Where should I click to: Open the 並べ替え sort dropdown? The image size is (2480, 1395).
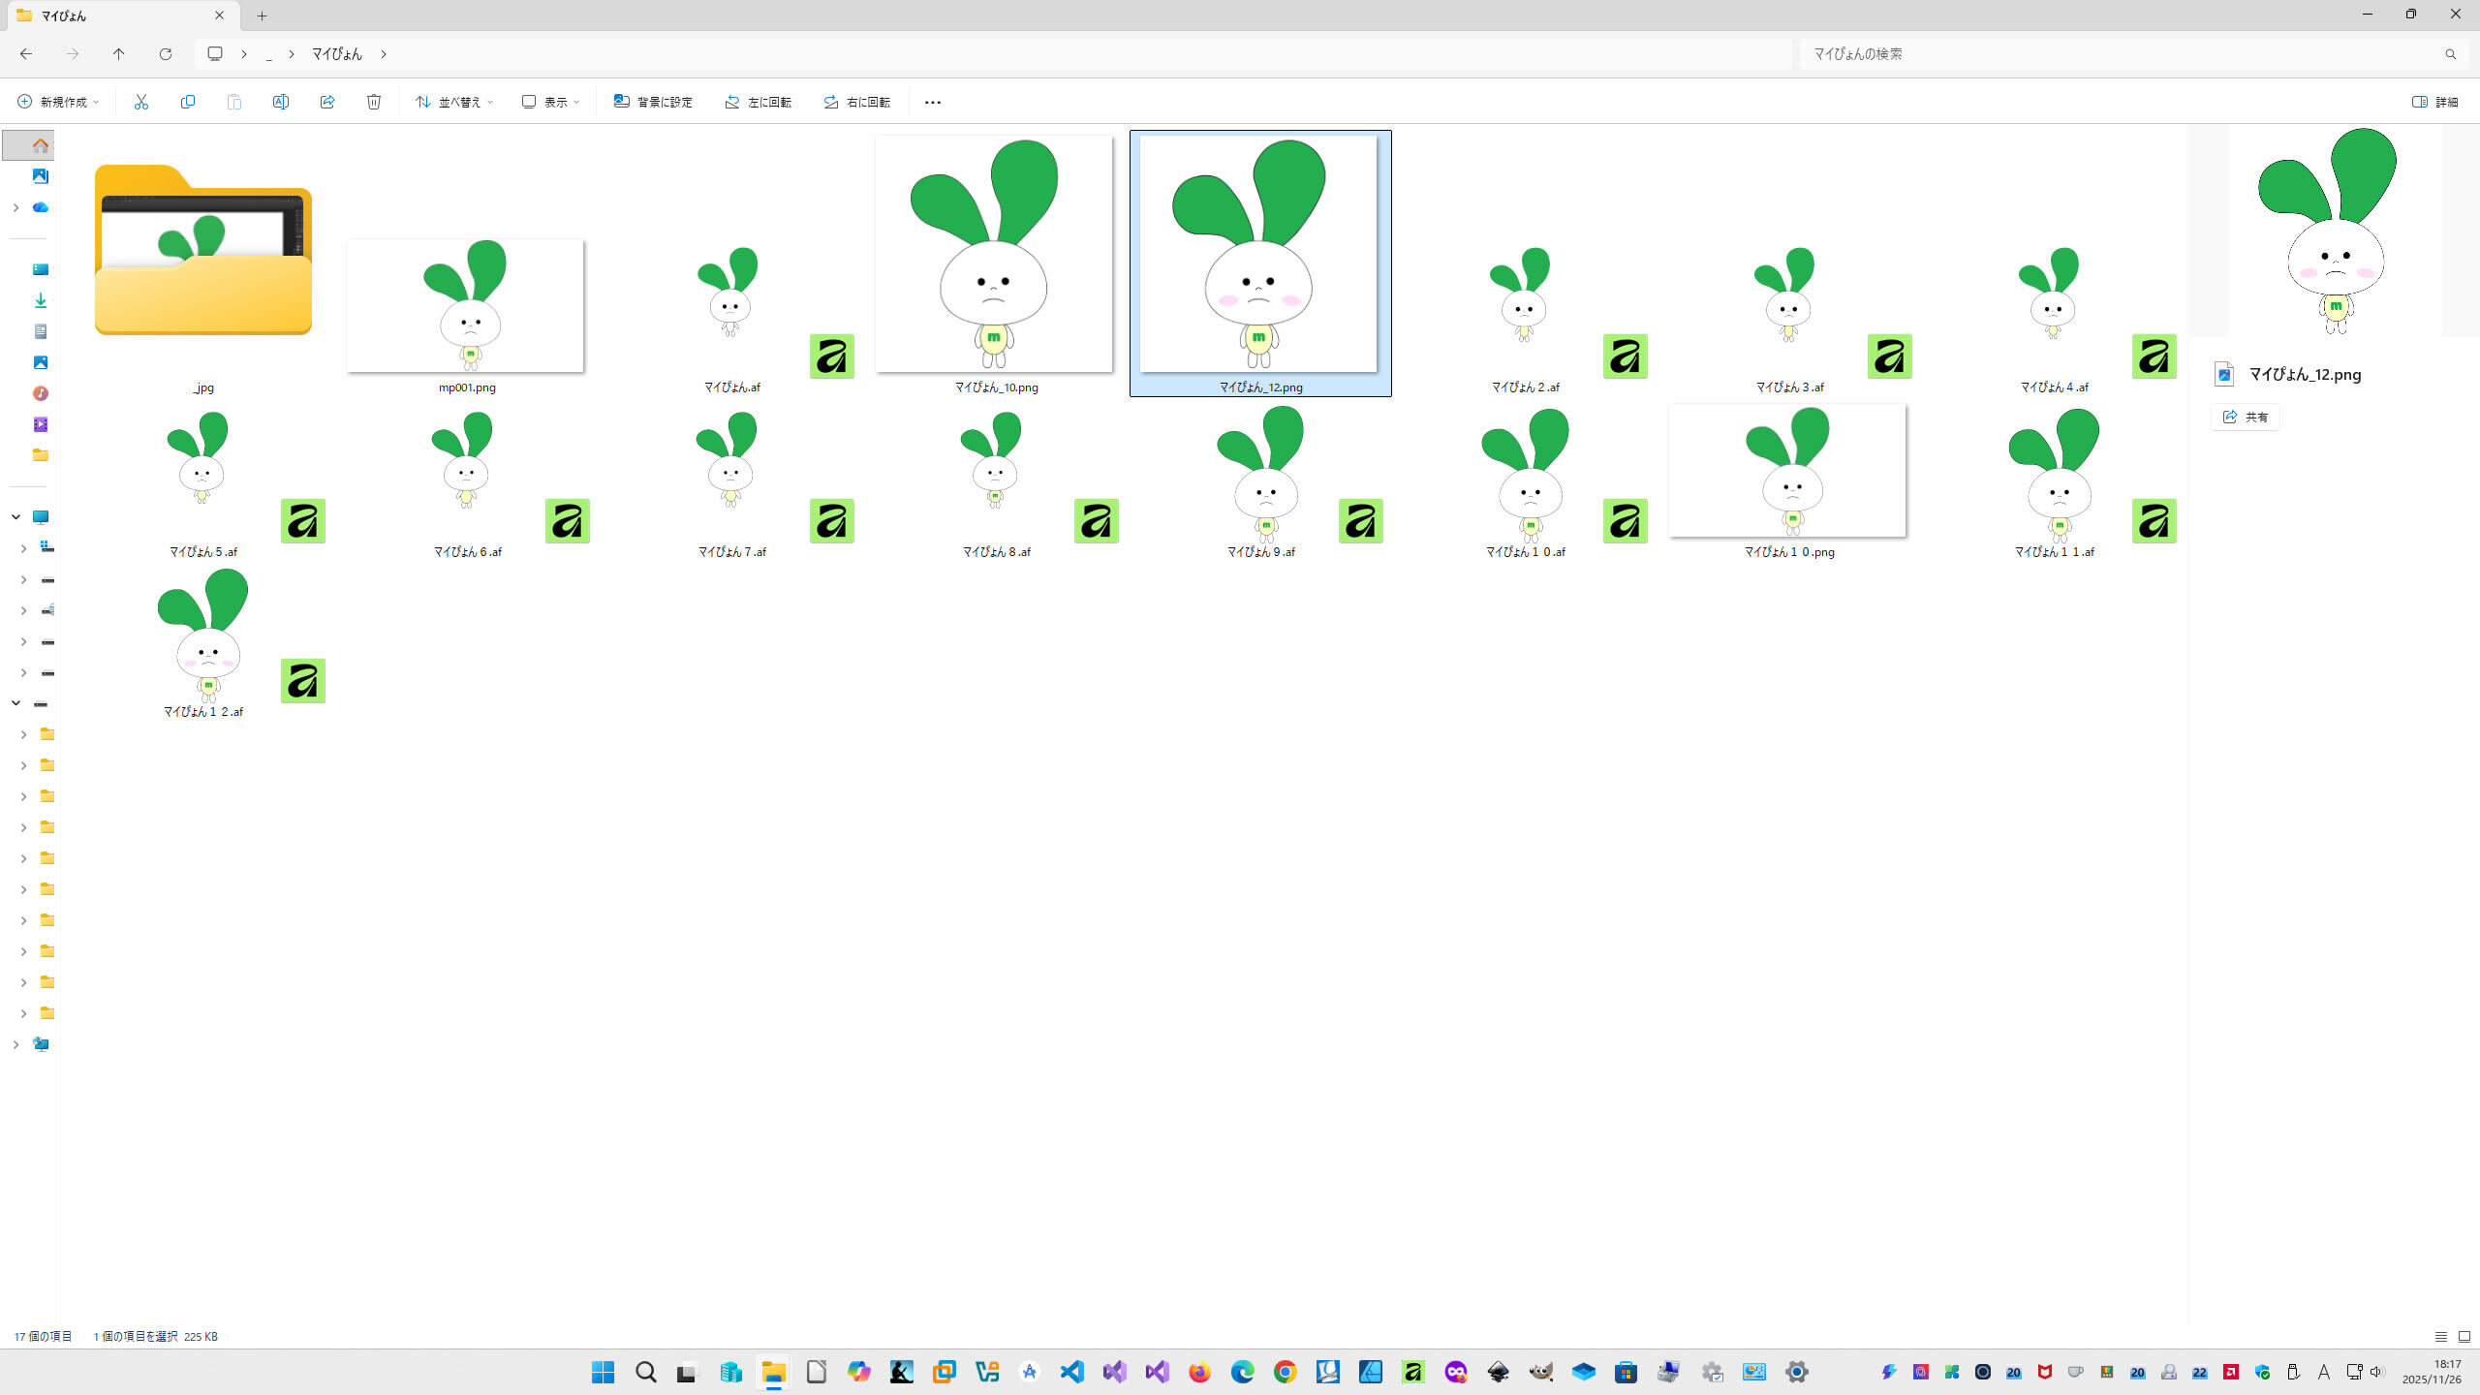(454, 102)
